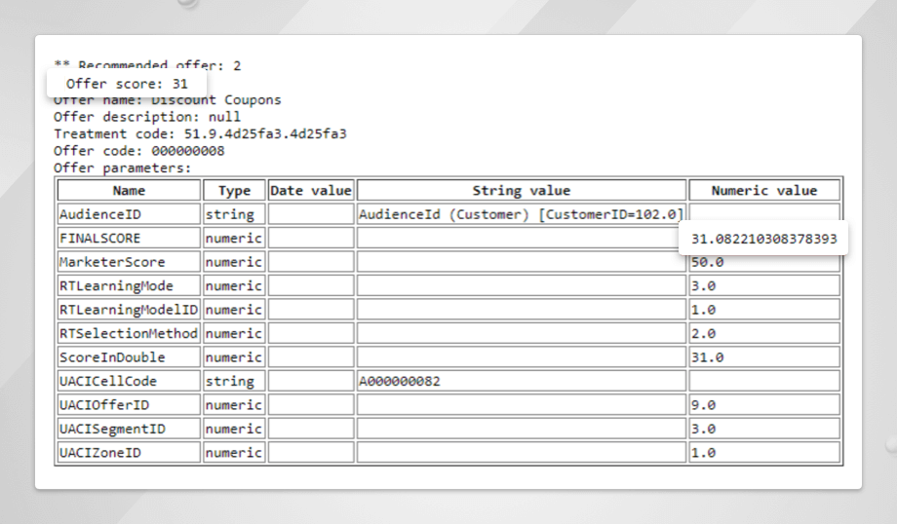This screenshot has height=524, width=897.
Task: Click the Offer name Discount Coupons line
Action: click(167, 100)
